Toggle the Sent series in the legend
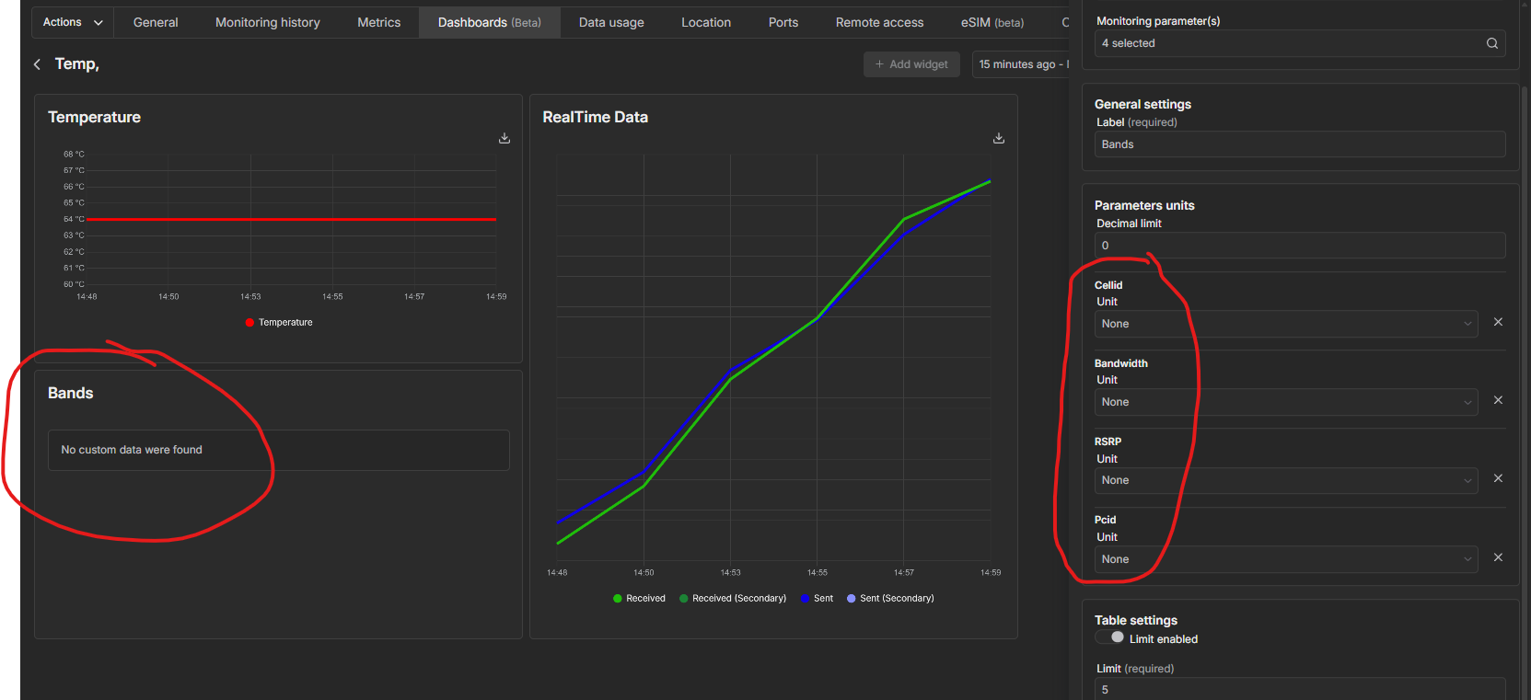The height and width of the screenshot is (700, 1531). [x=817, y=599]
